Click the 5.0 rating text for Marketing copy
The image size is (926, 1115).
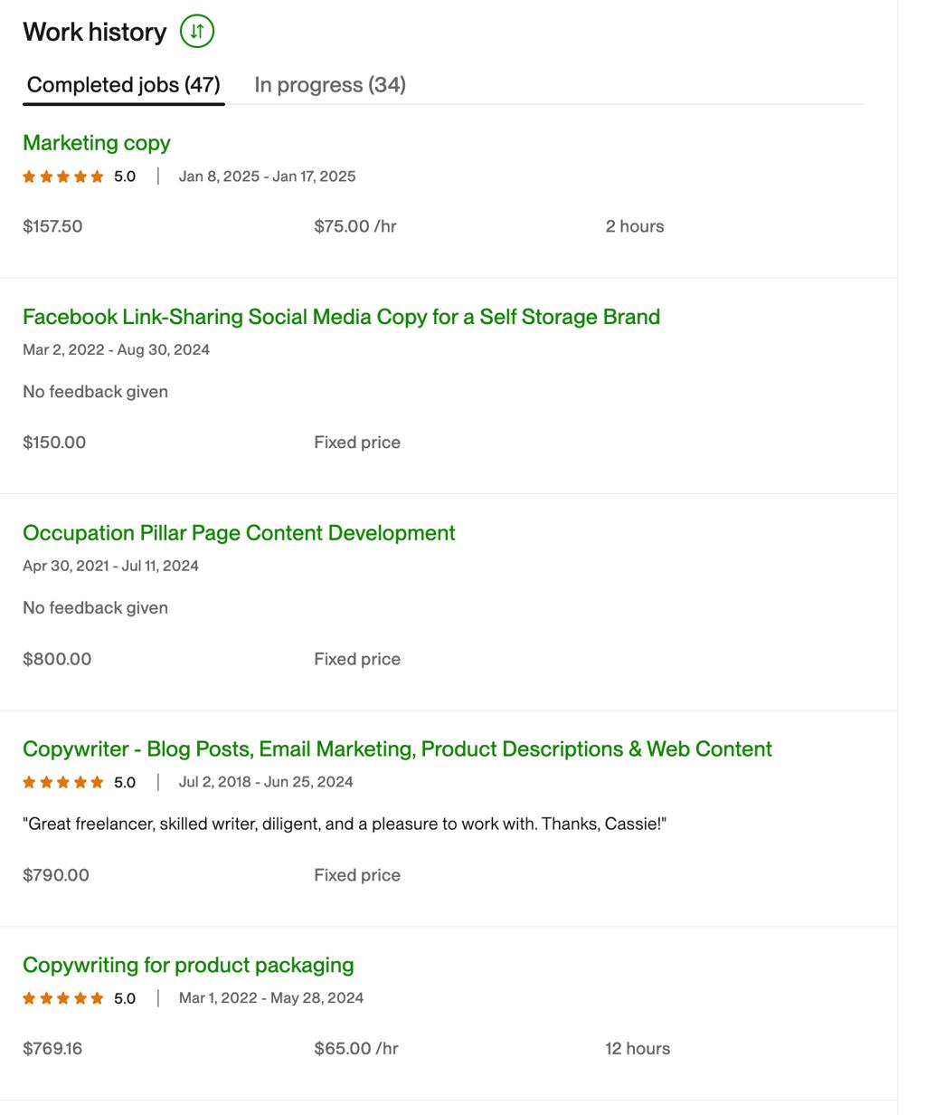123,176
